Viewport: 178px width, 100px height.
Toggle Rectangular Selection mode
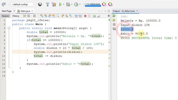coord(58,16)
